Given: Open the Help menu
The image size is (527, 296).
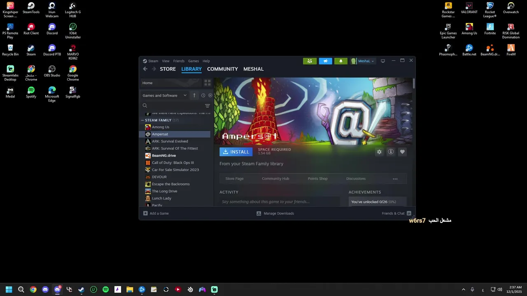Looking at the screenshot, I should click(x=206, y=61).
